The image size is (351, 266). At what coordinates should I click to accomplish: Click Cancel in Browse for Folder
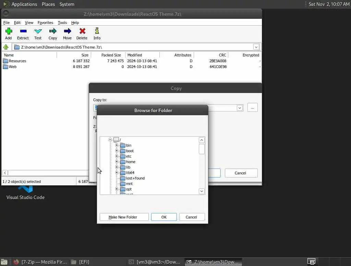pos(192,217)
